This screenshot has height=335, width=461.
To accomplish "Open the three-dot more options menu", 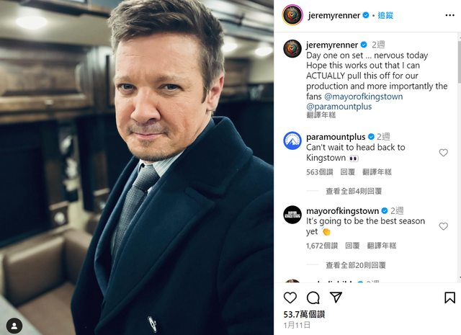I will [449, 15].
